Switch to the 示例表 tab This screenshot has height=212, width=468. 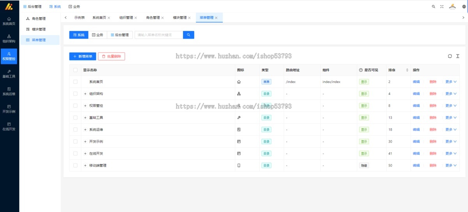[80, 18]
